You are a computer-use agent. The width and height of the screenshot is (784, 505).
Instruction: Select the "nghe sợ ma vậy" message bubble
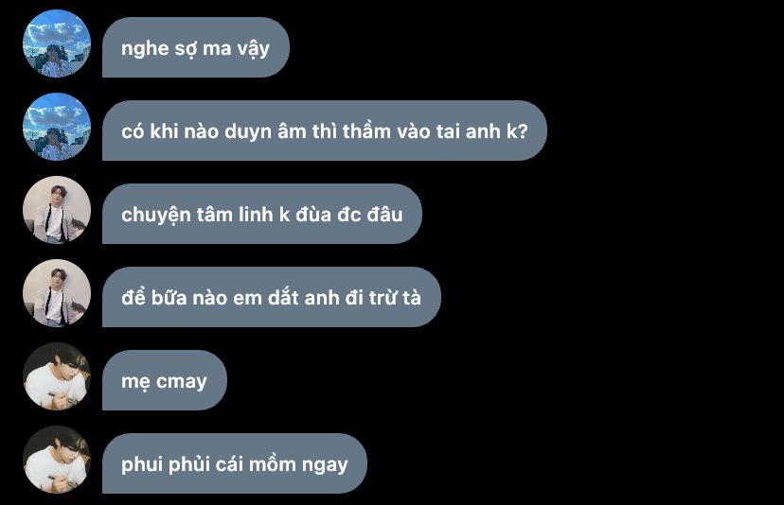(195, 47)
